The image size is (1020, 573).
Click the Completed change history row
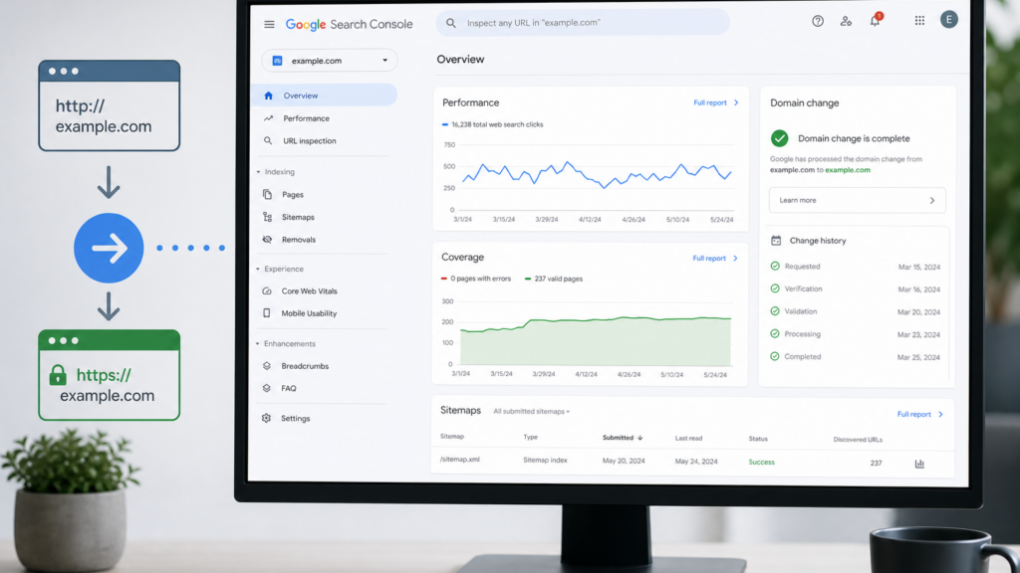tap(855, 357)
